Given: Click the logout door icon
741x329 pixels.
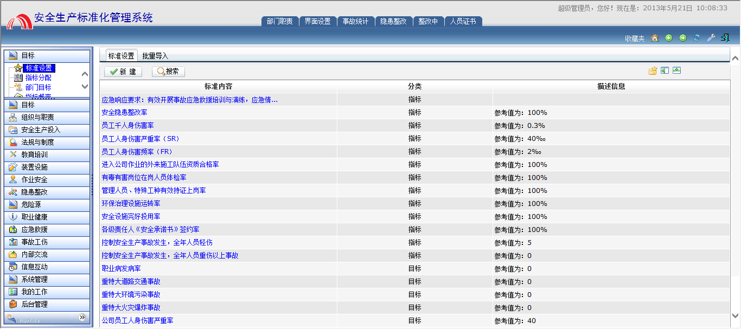Looking at the screenshot, I should pyautogui.click(x=725, y=38).
